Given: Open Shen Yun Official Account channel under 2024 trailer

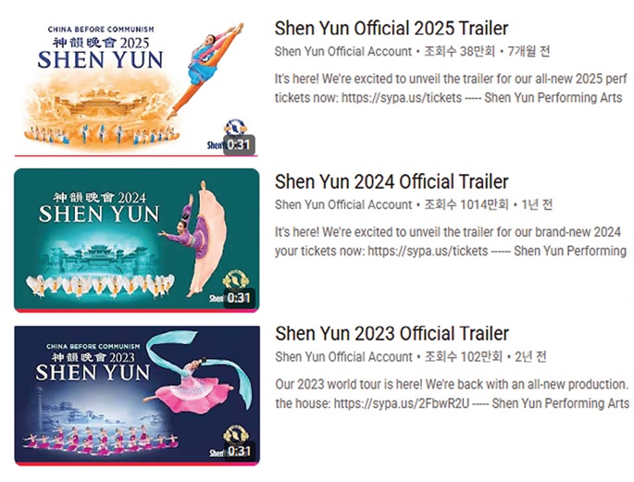Looking at the screenshot, I should (343, 204).
